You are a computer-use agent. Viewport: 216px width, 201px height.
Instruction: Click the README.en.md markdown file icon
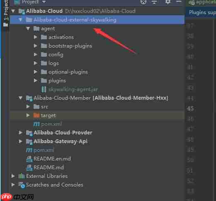(29, 159)
